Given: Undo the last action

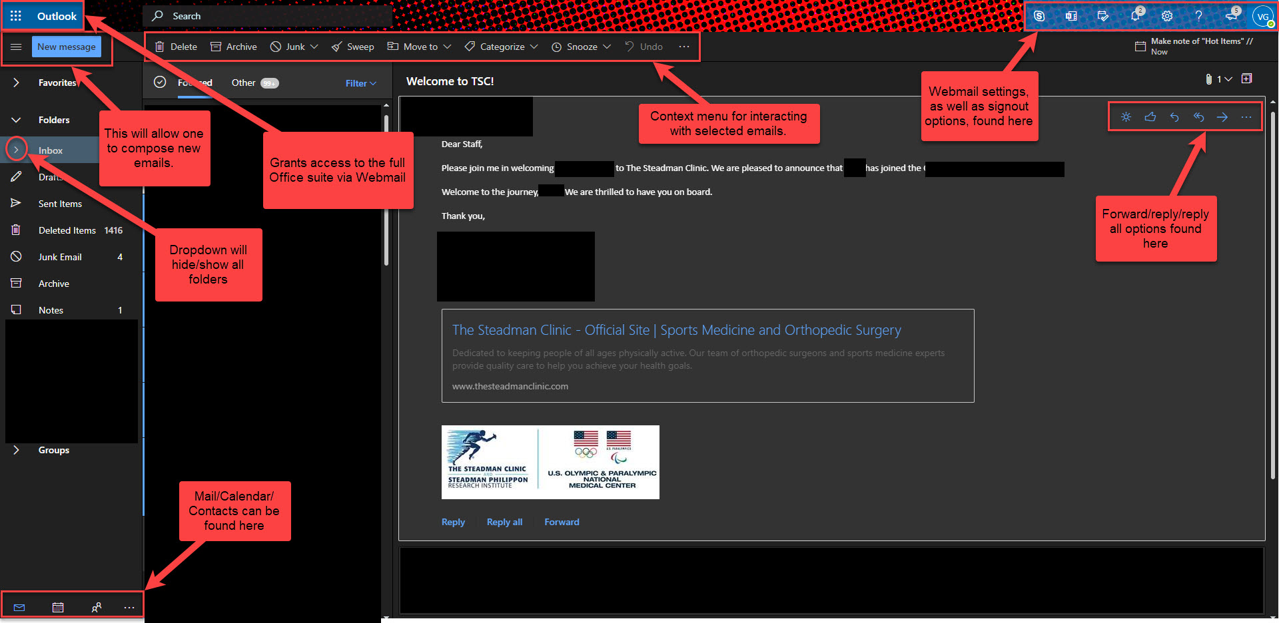Looking at the screenshot, I should point(643,47).
